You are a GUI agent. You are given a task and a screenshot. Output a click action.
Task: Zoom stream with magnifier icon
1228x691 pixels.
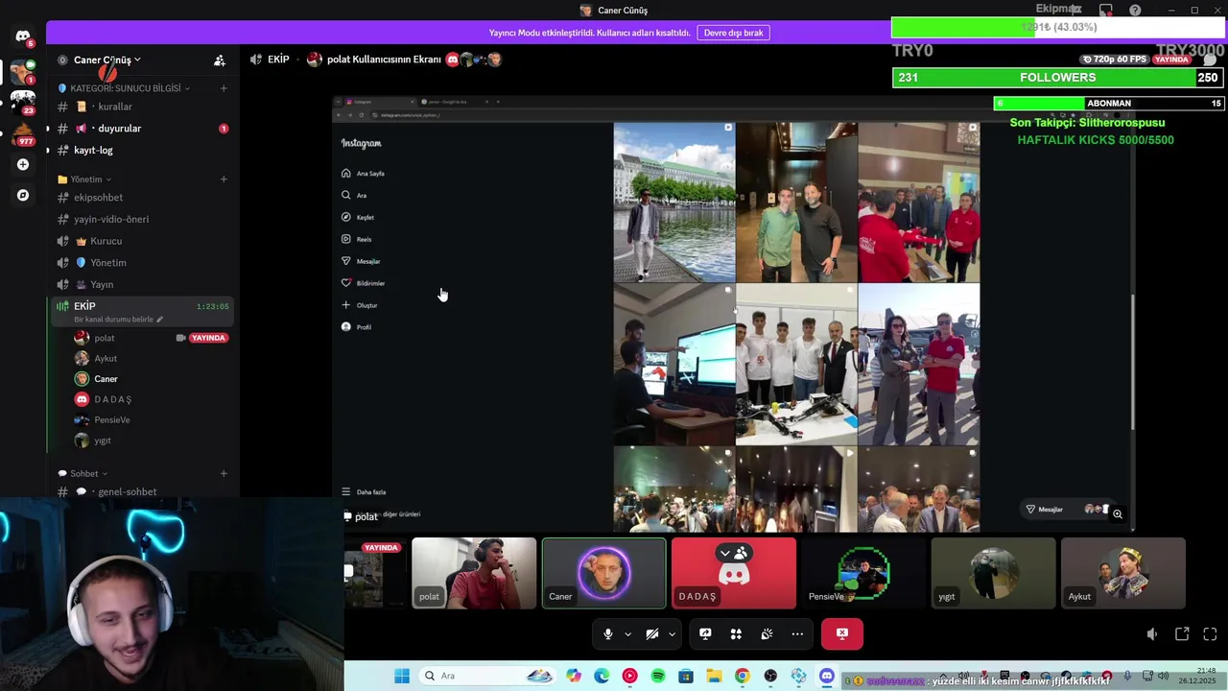[x=1118, y=514]
